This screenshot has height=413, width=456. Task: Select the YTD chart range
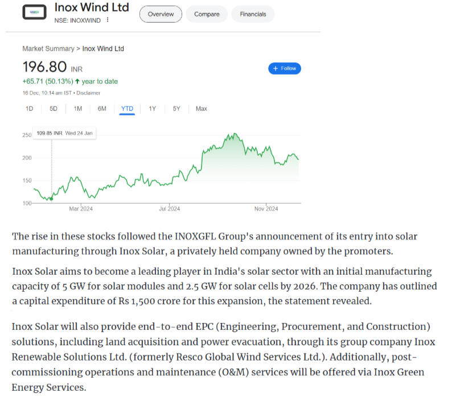click(x=127, y=109)
